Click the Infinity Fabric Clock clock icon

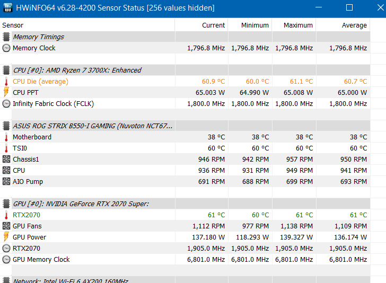coord(6,103)
